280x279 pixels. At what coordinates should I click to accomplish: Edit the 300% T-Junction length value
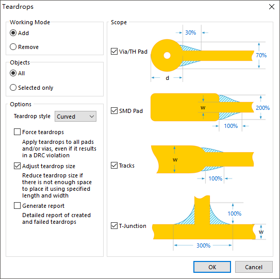point(203,245)
